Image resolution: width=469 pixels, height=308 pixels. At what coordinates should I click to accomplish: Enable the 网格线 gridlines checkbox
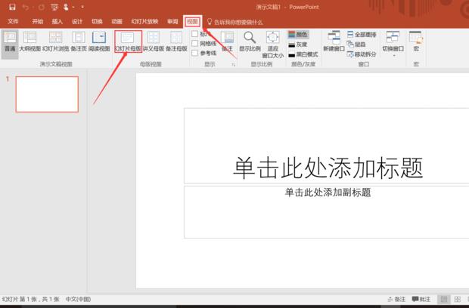(x=195, y=44)
